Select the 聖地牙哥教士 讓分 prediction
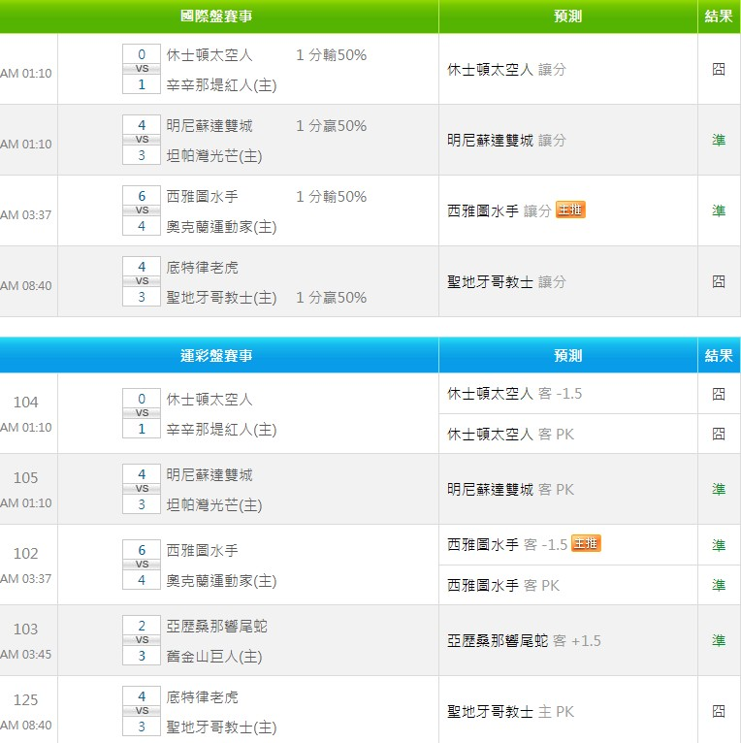This screenshot has width=741, height=743. tap(506, 282)
